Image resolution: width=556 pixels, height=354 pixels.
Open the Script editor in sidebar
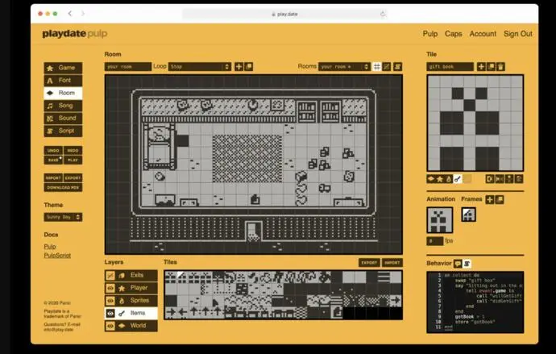(x=63, y=131)
